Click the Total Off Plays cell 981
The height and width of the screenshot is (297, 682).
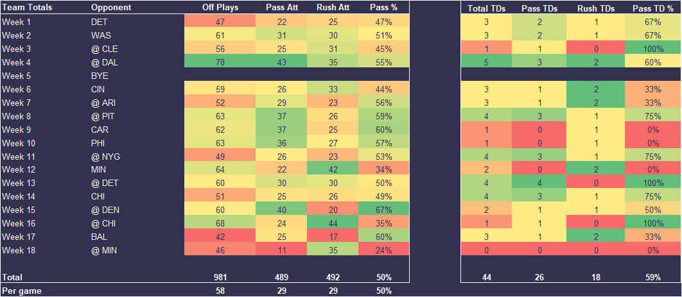tap(220, 277)
